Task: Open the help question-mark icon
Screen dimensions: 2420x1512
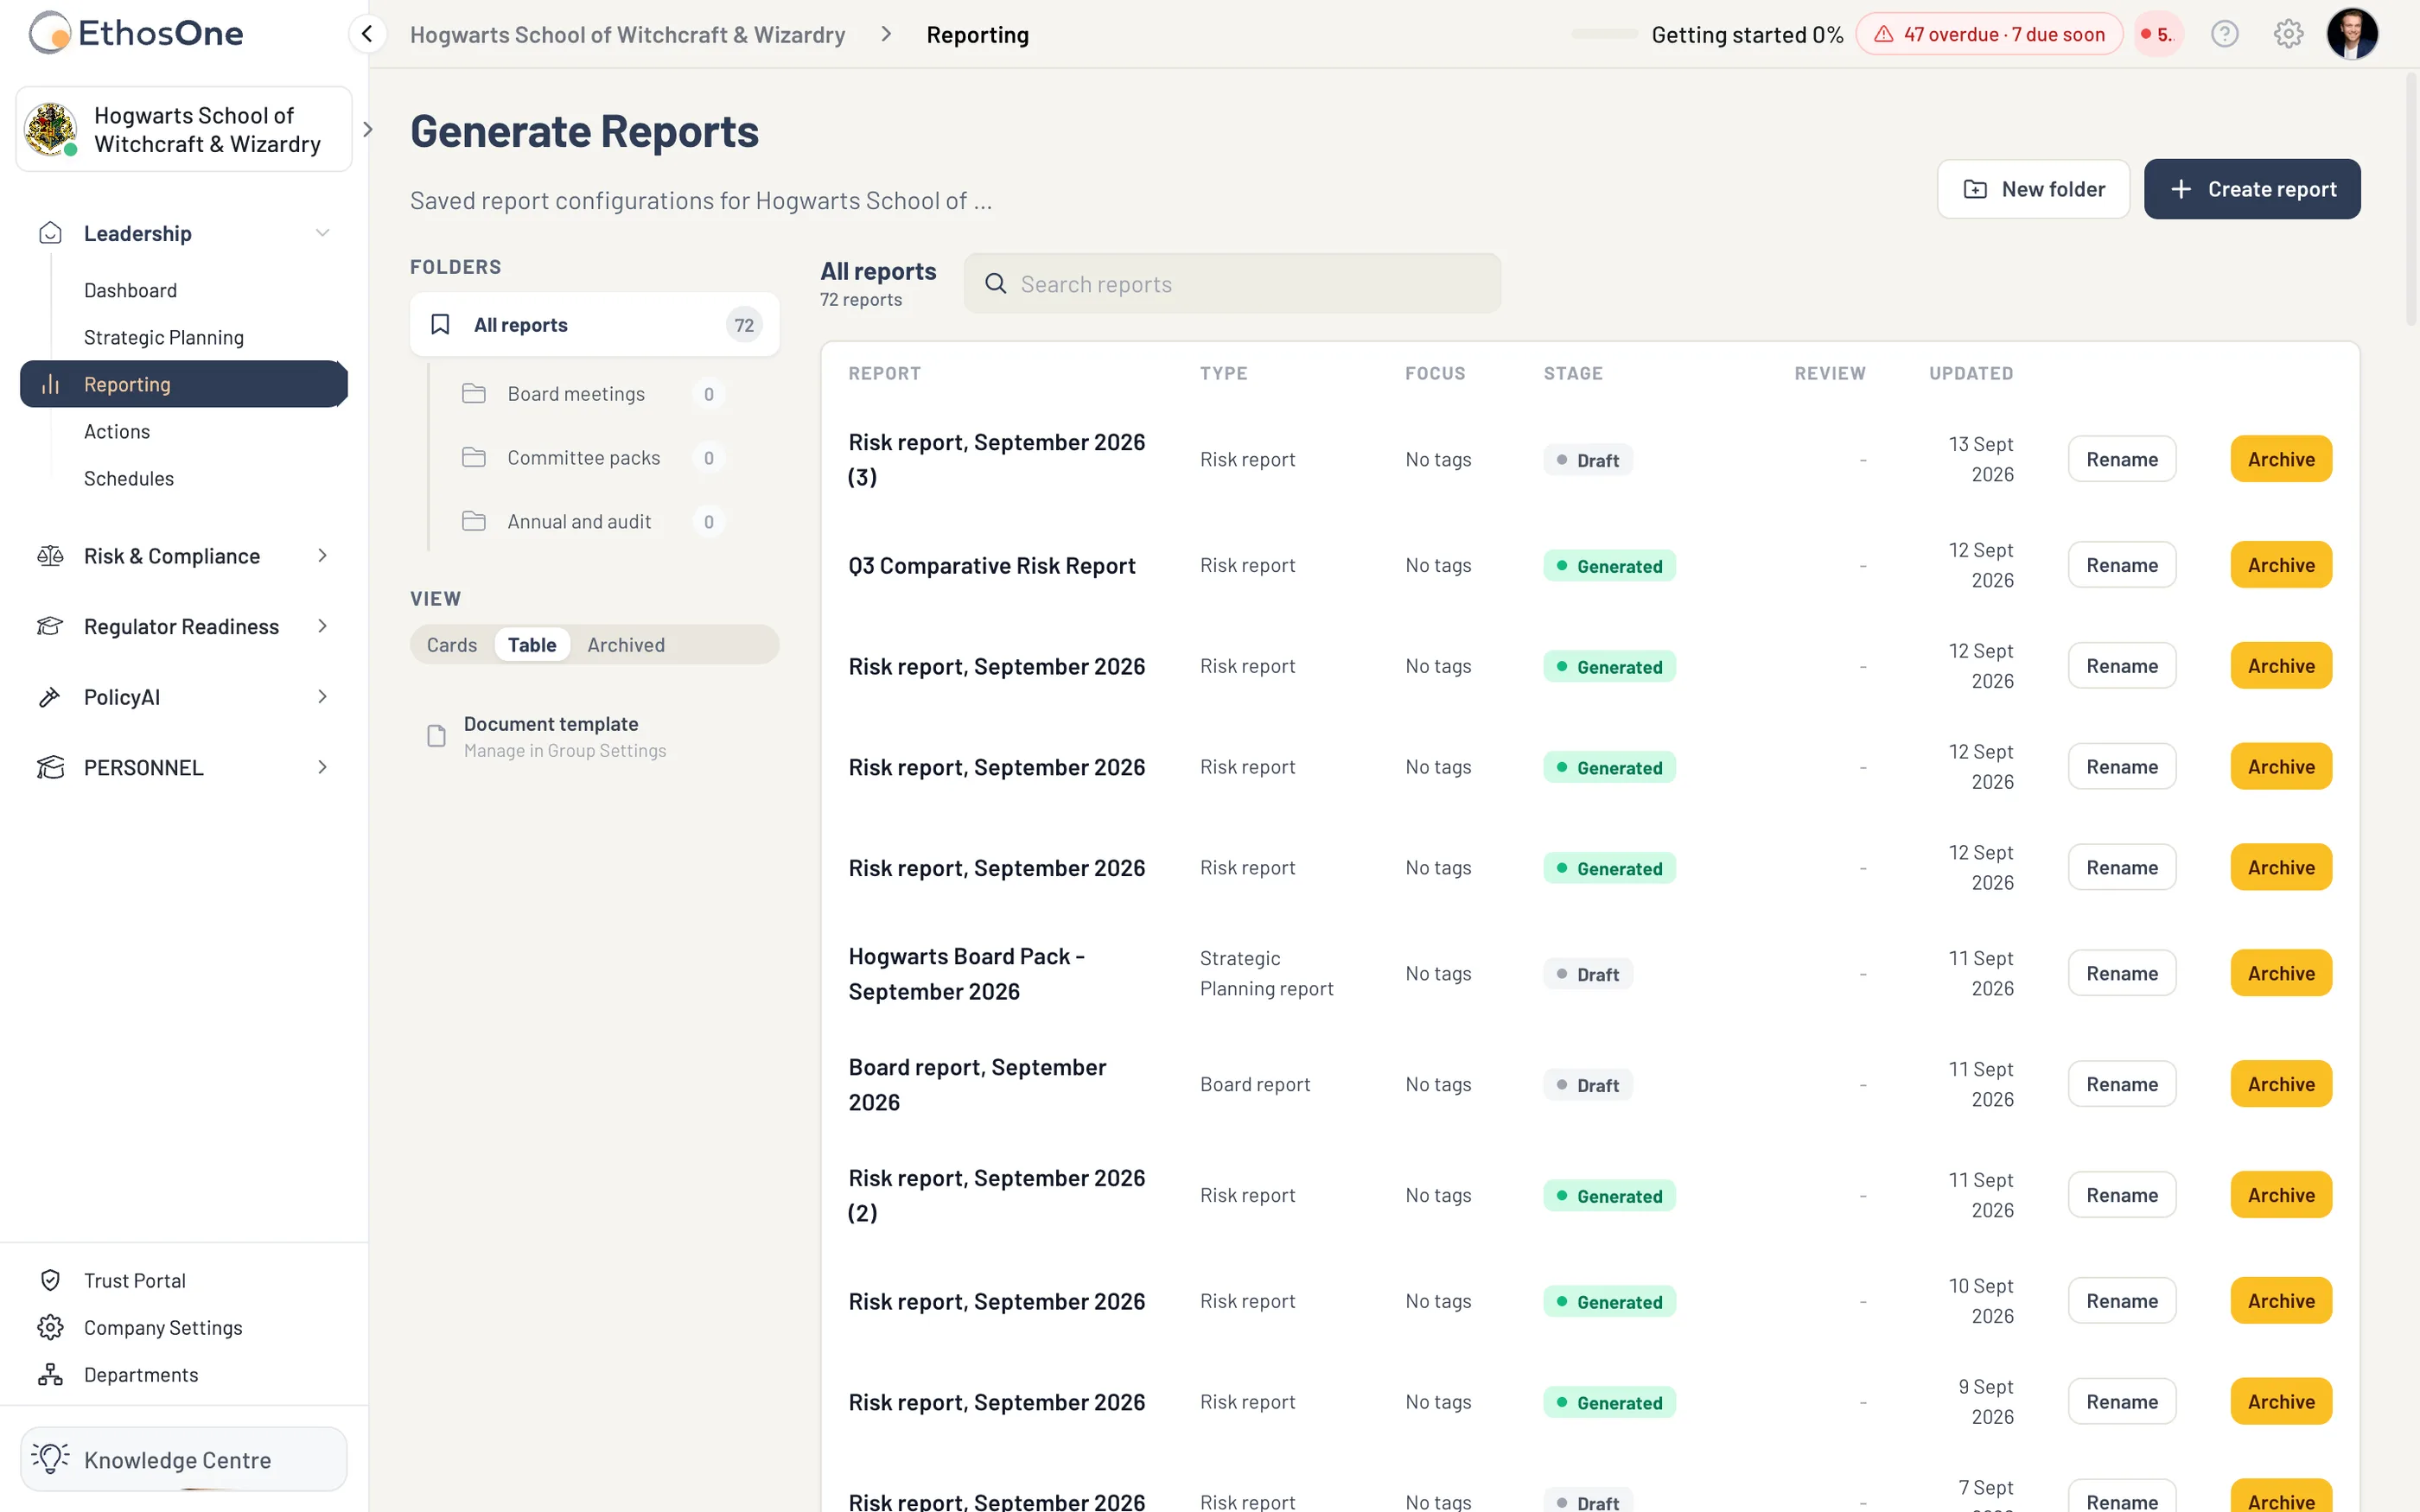Action: click(2224, 34)
